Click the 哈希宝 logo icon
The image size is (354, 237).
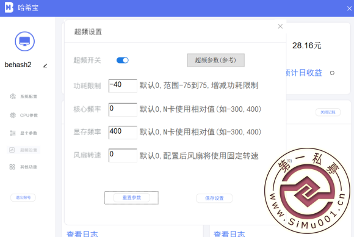9,7
